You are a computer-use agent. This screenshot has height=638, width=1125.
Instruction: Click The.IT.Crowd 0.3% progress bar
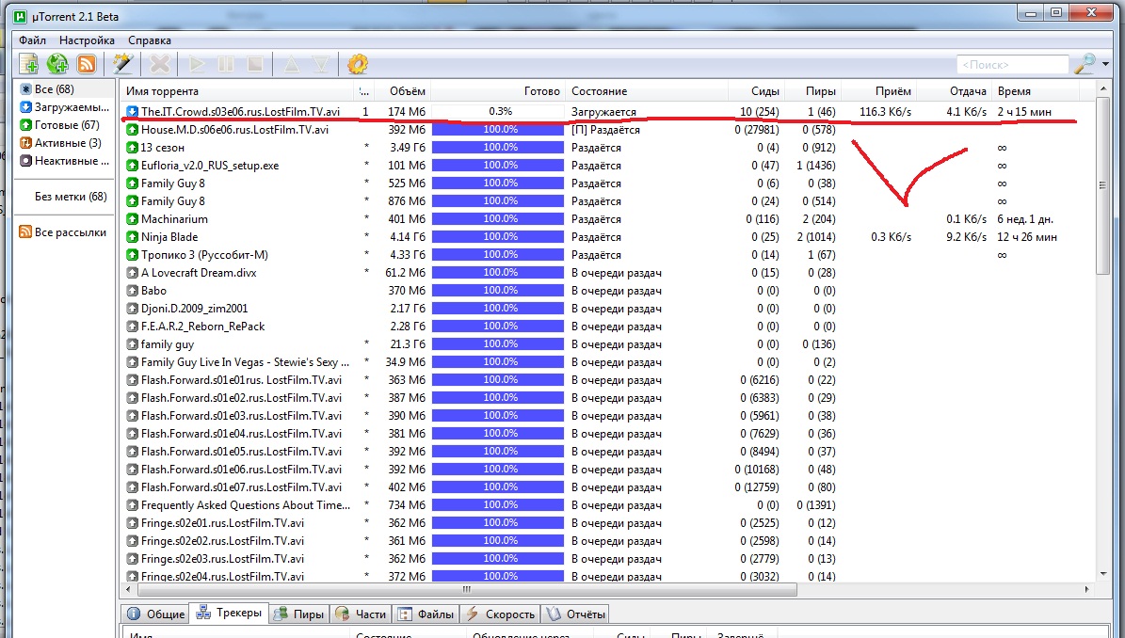(x=498, y=112)
